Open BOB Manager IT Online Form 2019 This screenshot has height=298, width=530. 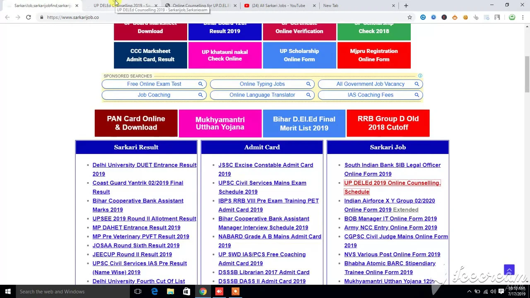click(x=390, y=219)
